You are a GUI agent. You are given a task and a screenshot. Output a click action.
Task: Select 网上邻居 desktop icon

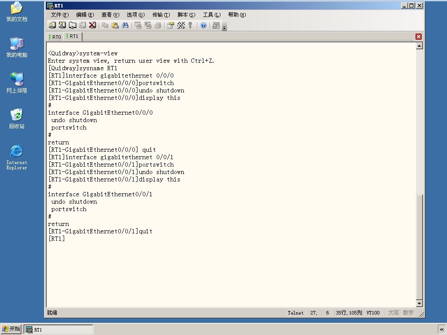[x=17, y=83]
